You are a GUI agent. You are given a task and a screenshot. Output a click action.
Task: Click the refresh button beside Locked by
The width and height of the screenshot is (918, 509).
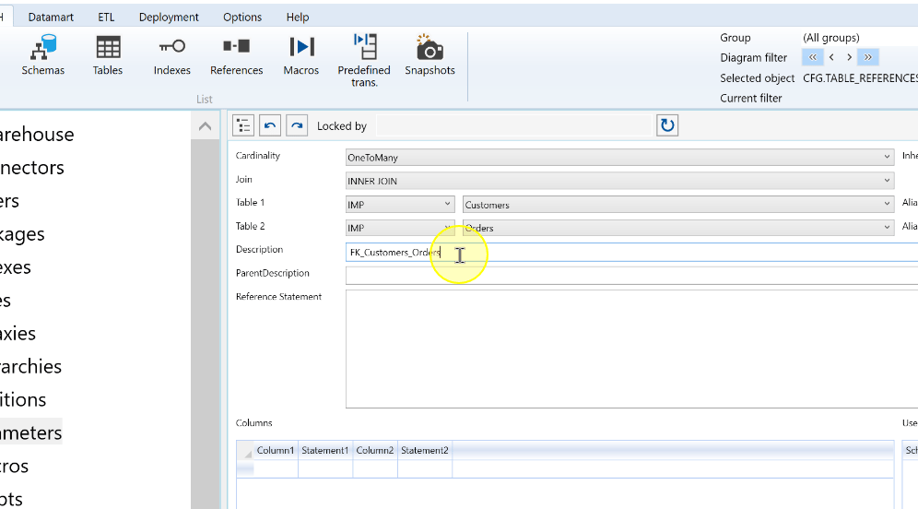tap(667, 125)
